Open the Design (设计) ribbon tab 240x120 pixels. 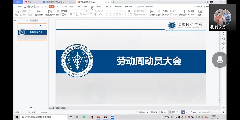65,7
